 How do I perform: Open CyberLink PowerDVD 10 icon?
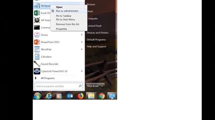37,71
